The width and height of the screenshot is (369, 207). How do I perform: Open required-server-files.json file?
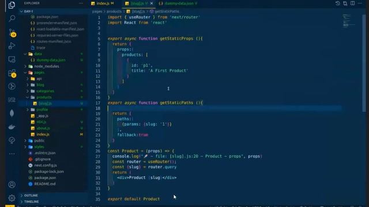58,35
